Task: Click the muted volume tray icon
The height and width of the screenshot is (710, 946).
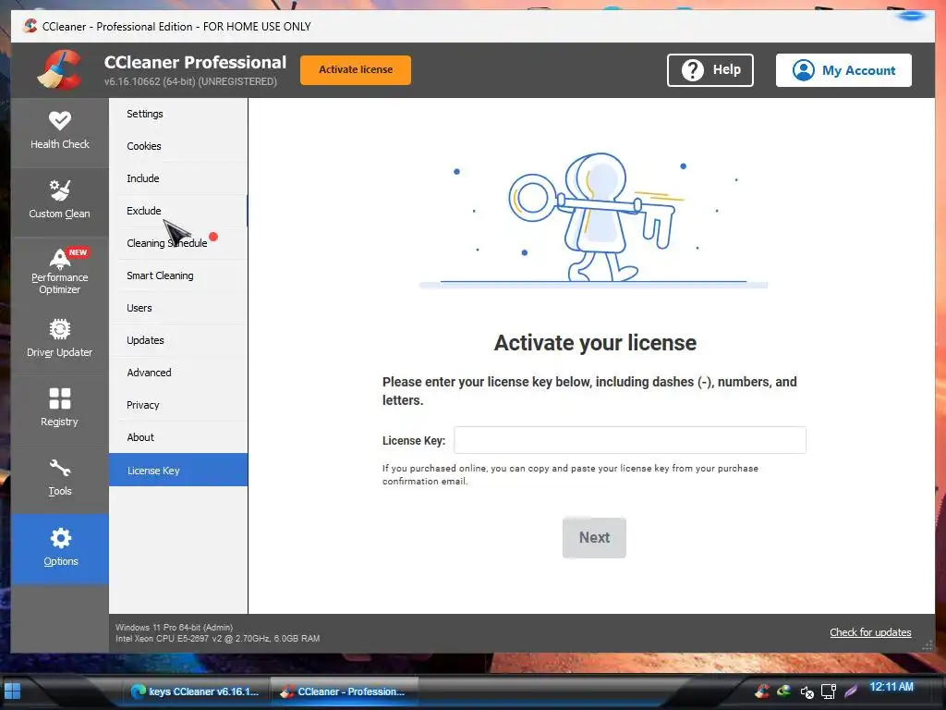Action: click(x=807, y=692)
